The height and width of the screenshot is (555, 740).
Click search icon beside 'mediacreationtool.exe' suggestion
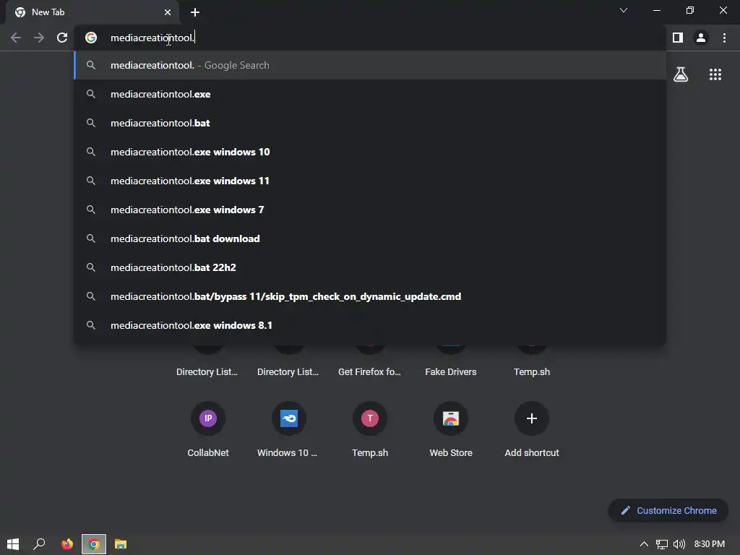click(x=91, y=94)
